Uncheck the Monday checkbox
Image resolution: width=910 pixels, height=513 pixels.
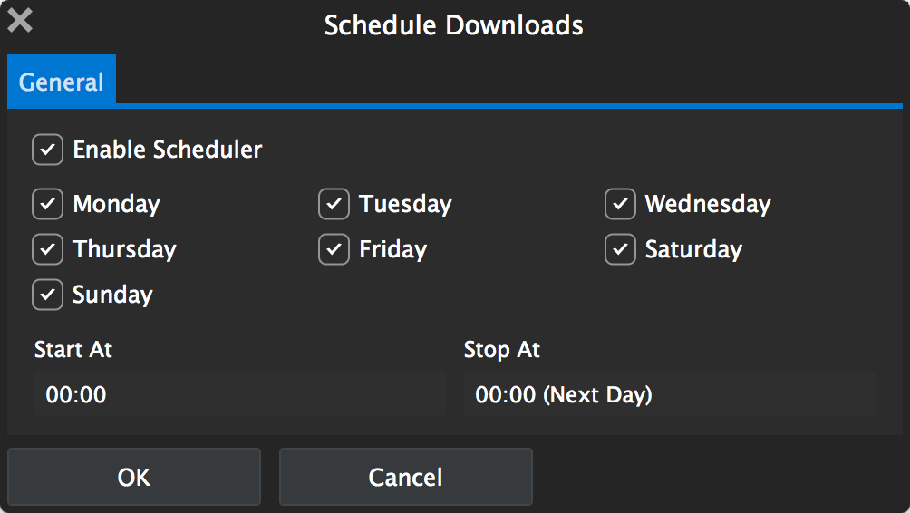(47, 204)
